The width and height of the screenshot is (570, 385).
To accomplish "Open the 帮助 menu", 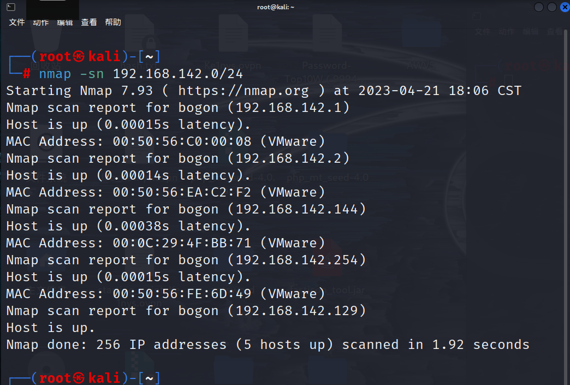I will click(x=113, y=22).
